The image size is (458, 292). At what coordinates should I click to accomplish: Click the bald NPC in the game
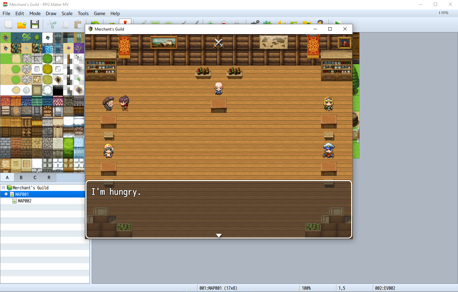click(219, 89)
